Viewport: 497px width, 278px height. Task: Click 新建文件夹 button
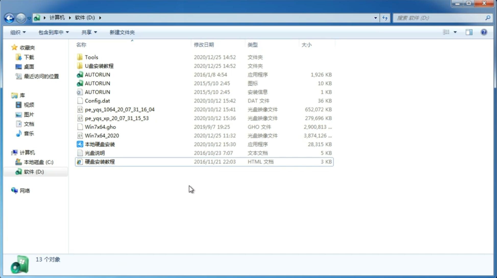[122, 32]
